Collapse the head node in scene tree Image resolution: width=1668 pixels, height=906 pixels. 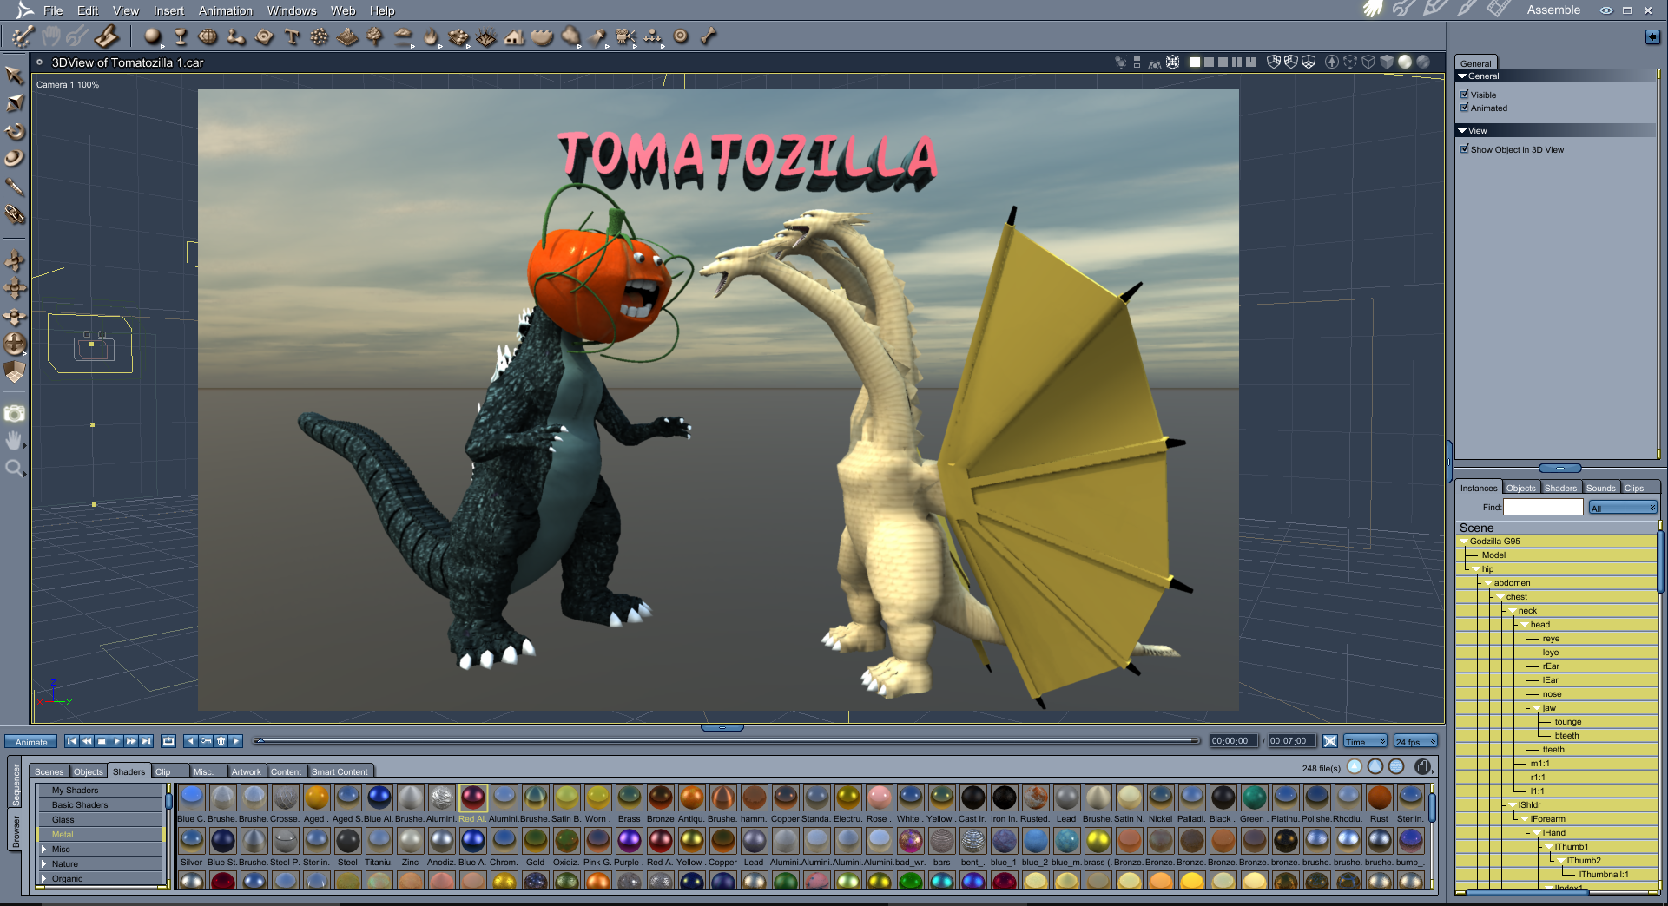tap(1525, 625)
